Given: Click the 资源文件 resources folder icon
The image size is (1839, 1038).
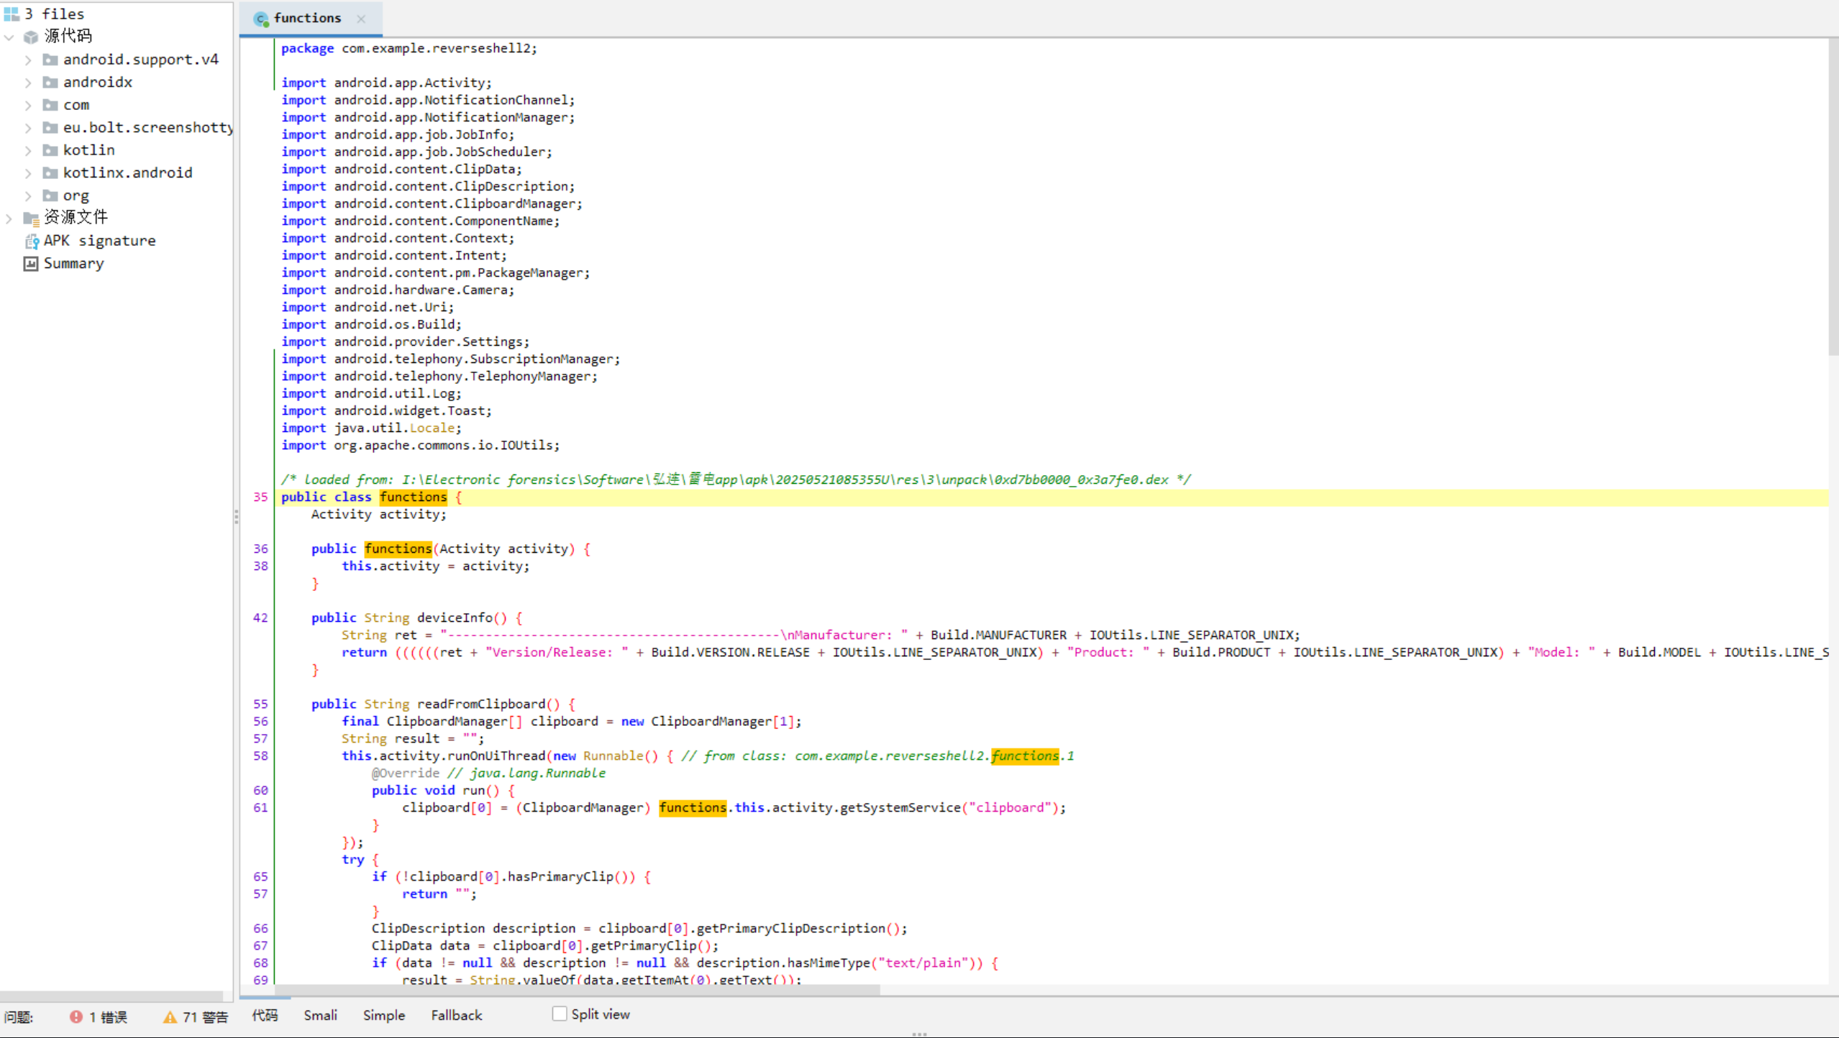Looking at the screenshot, I should 30,218.
